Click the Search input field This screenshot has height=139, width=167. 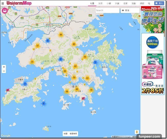pos(107,10)
